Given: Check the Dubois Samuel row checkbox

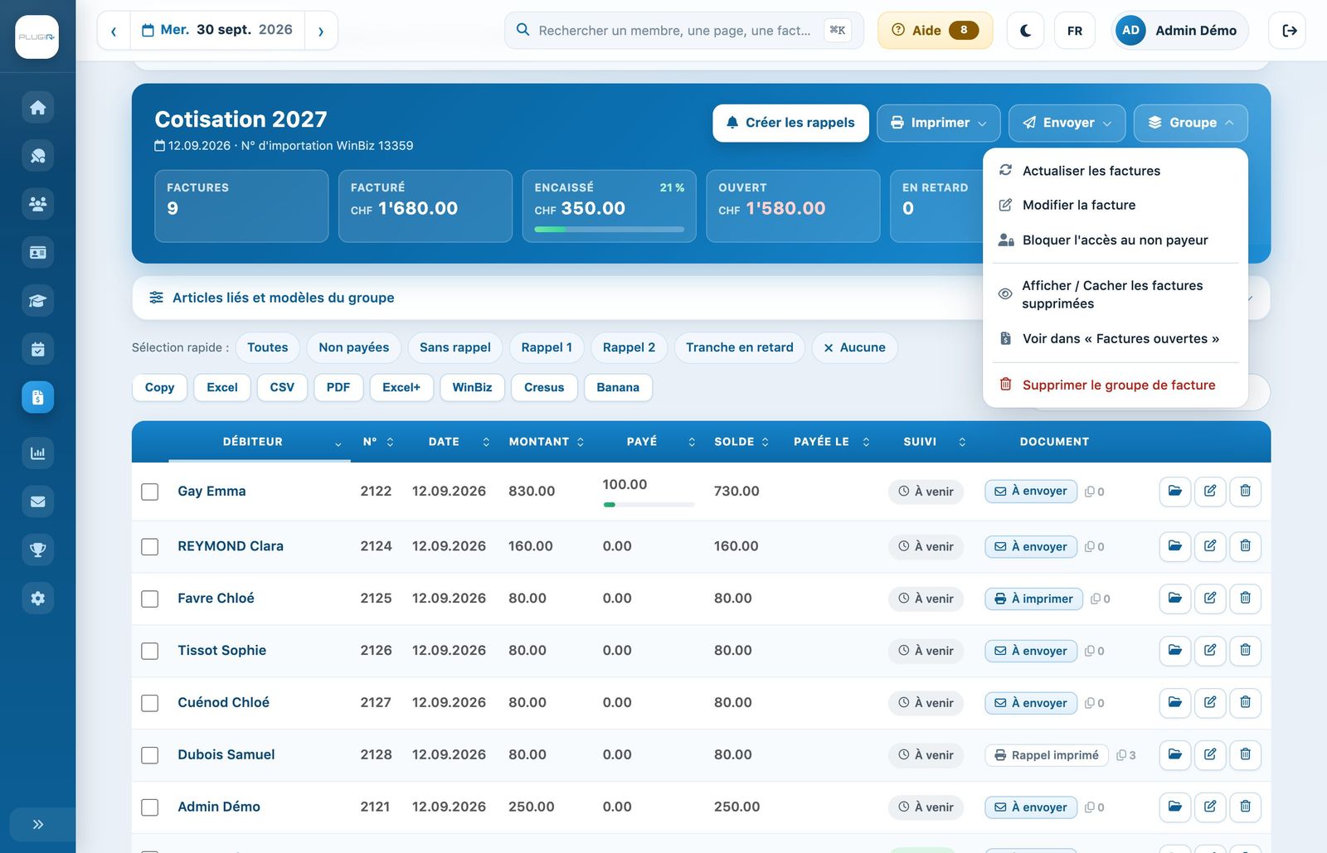Looking at the screenshot, I should 150,756.
